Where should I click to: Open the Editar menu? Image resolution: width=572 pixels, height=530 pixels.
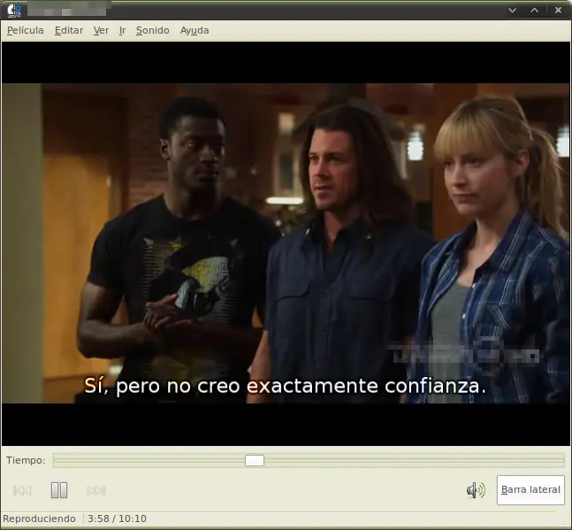click(x=69, y=30)
